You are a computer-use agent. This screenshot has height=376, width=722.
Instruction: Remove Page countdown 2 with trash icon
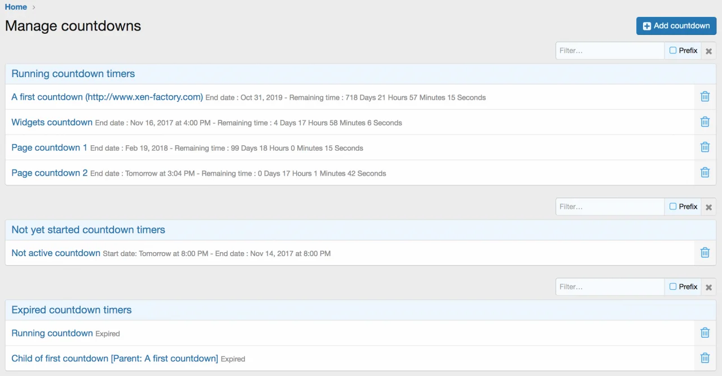point(705,173)
